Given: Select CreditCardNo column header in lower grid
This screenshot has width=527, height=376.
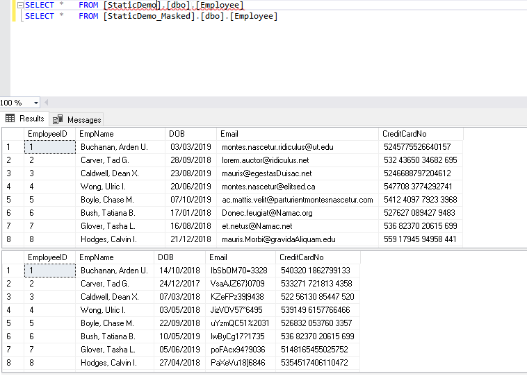Looking at the screenshot, I should click(x=301, y=257).
